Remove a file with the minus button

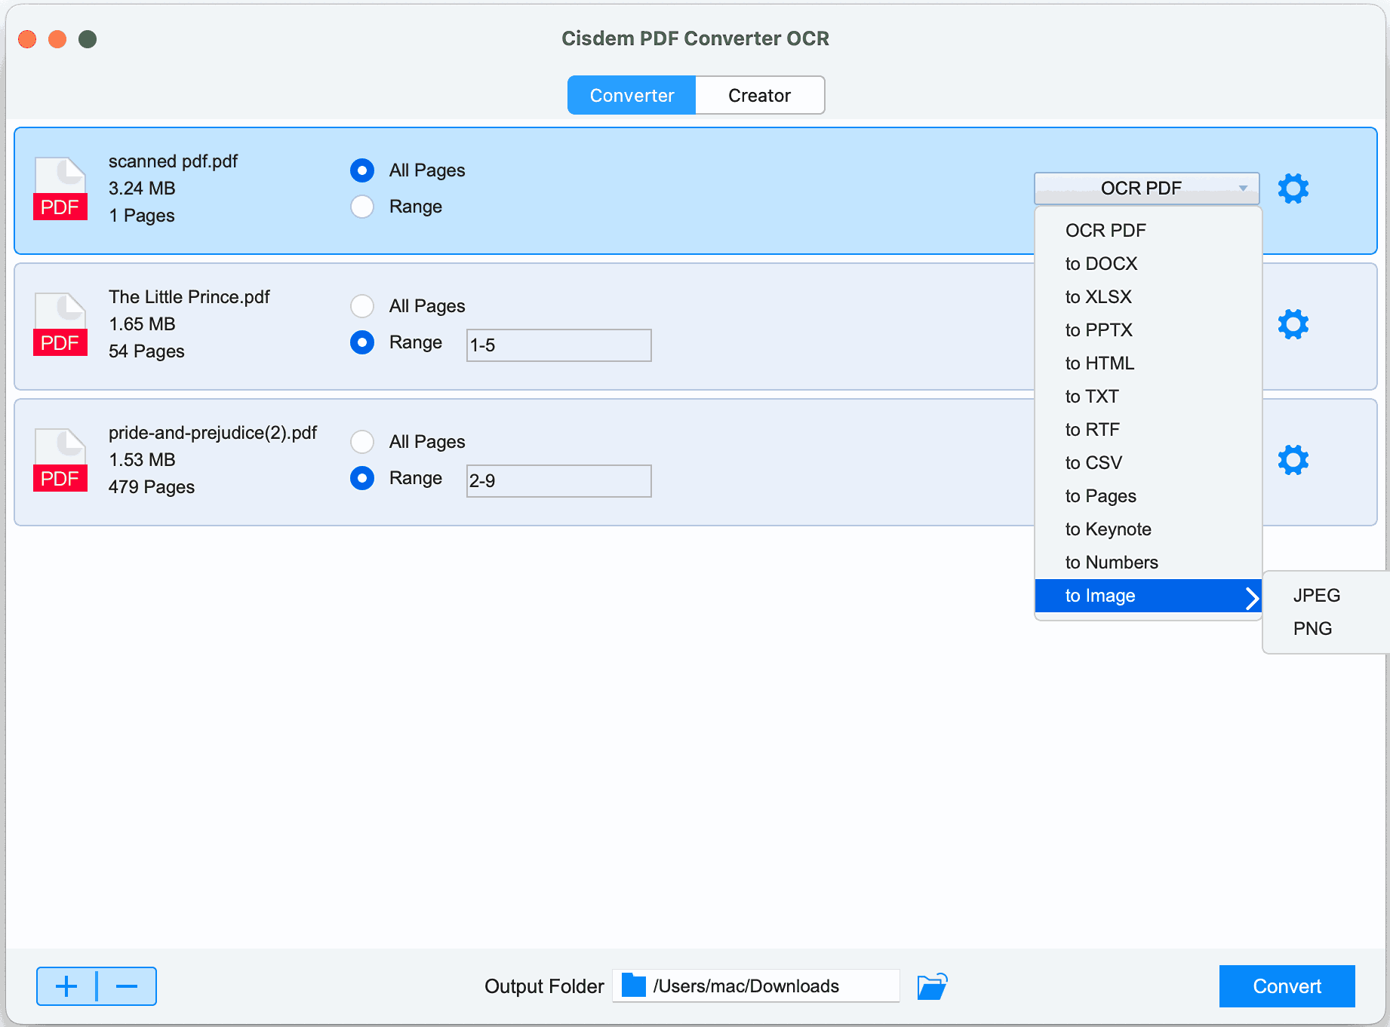click(x=127, y=986)
